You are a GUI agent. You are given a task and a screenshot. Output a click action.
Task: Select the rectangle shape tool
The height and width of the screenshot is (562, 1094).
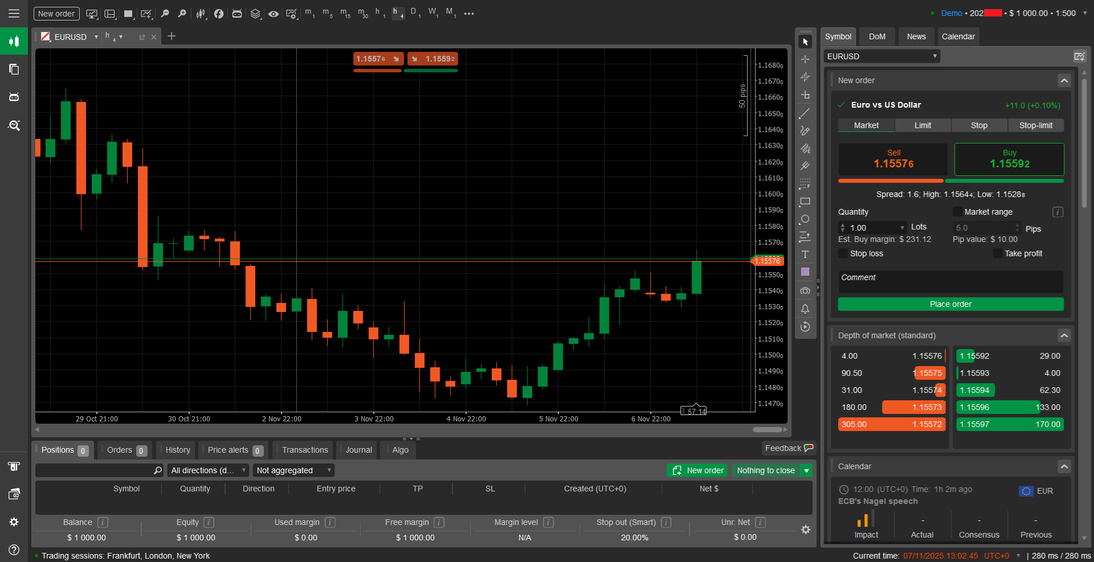pyautogui.click(x=805, y=202)
